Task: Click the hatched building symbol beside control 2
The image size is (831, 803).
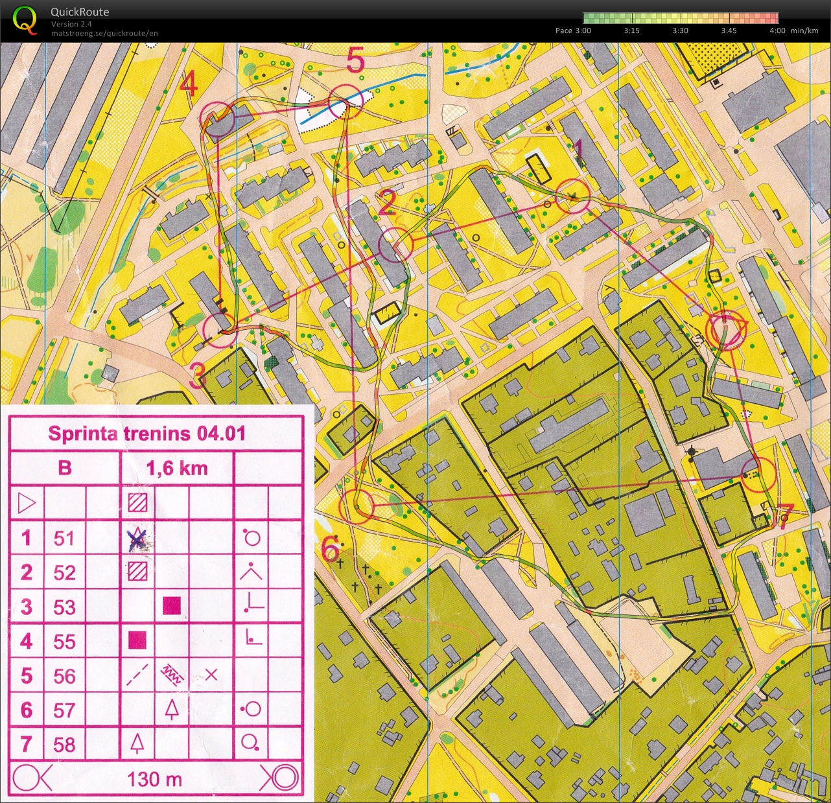Action: (138, 572)
